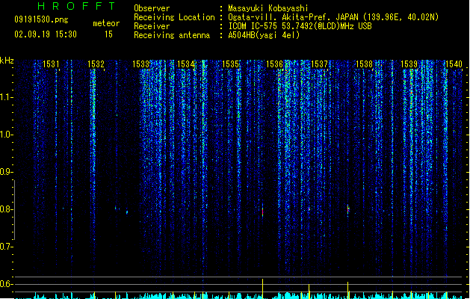Click the 1531 time marker
The width and height of the screenshot is (470, 299).
(51, 64)
